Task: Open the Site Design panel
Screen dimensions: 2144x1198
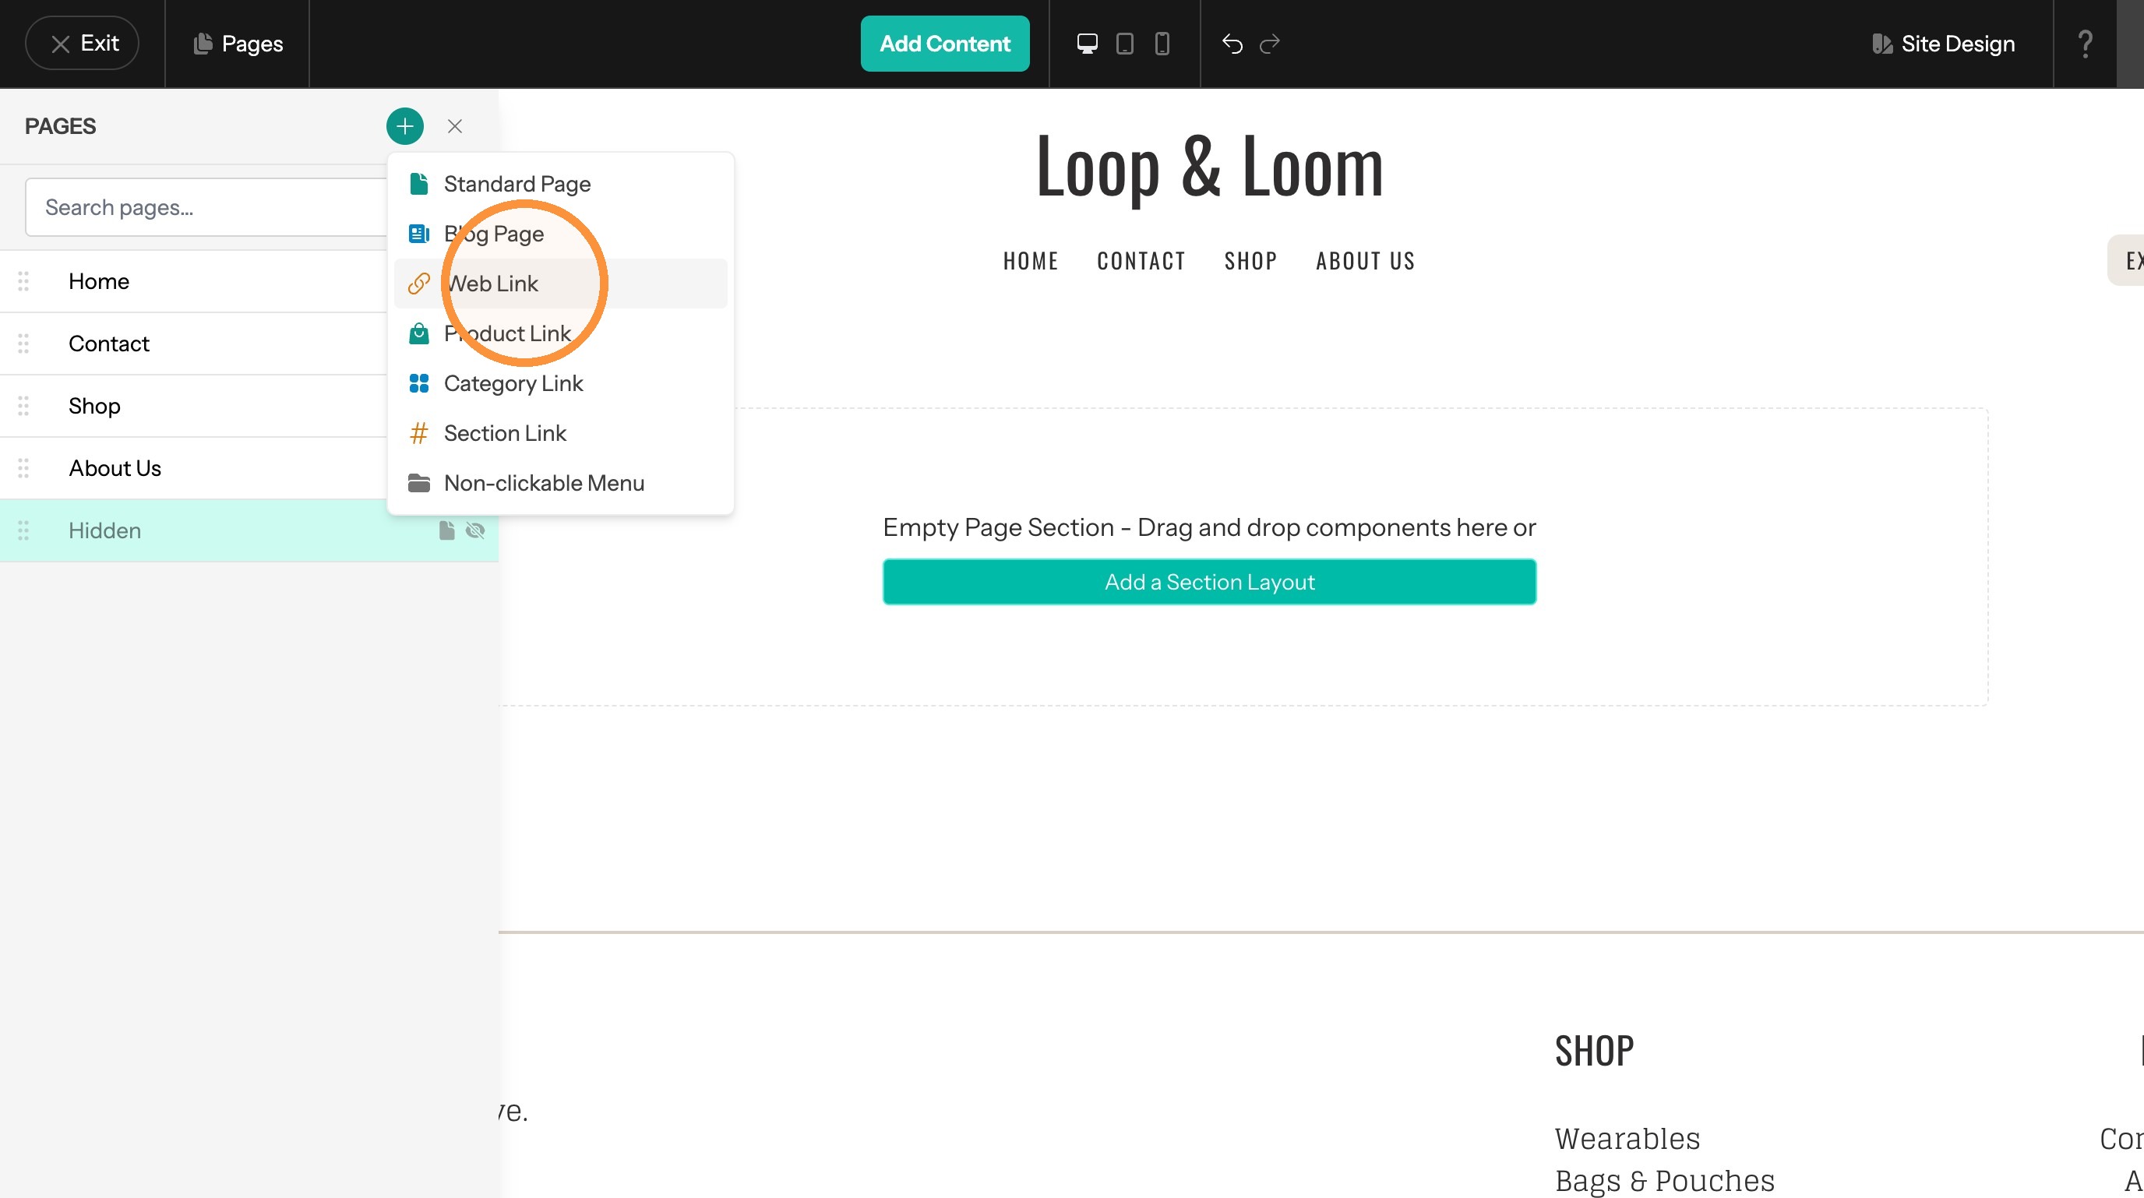Action: pos(1944,44)
